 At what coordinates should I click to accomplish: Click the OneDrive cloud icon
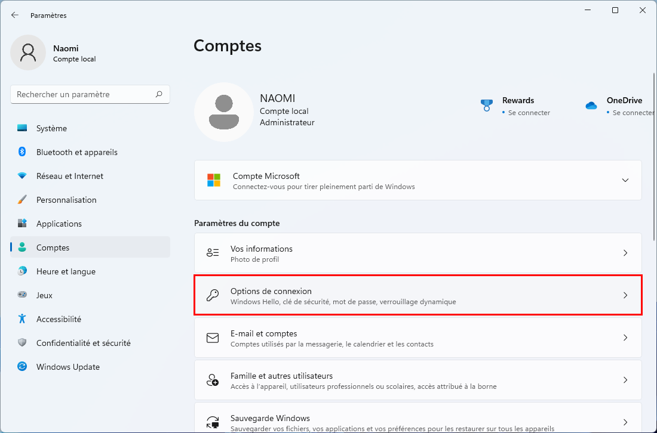pos(591,106)
